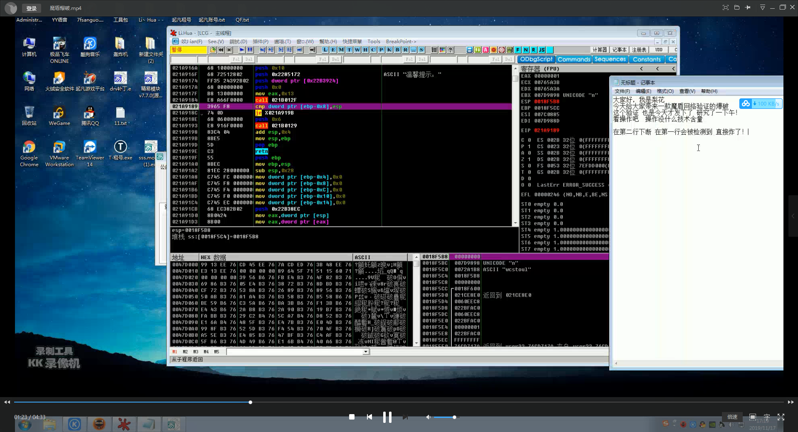The width and height of the screenshot is (798, 432).
Task: Toggle fullscreen in the video player
Action: tap(781, 417)
